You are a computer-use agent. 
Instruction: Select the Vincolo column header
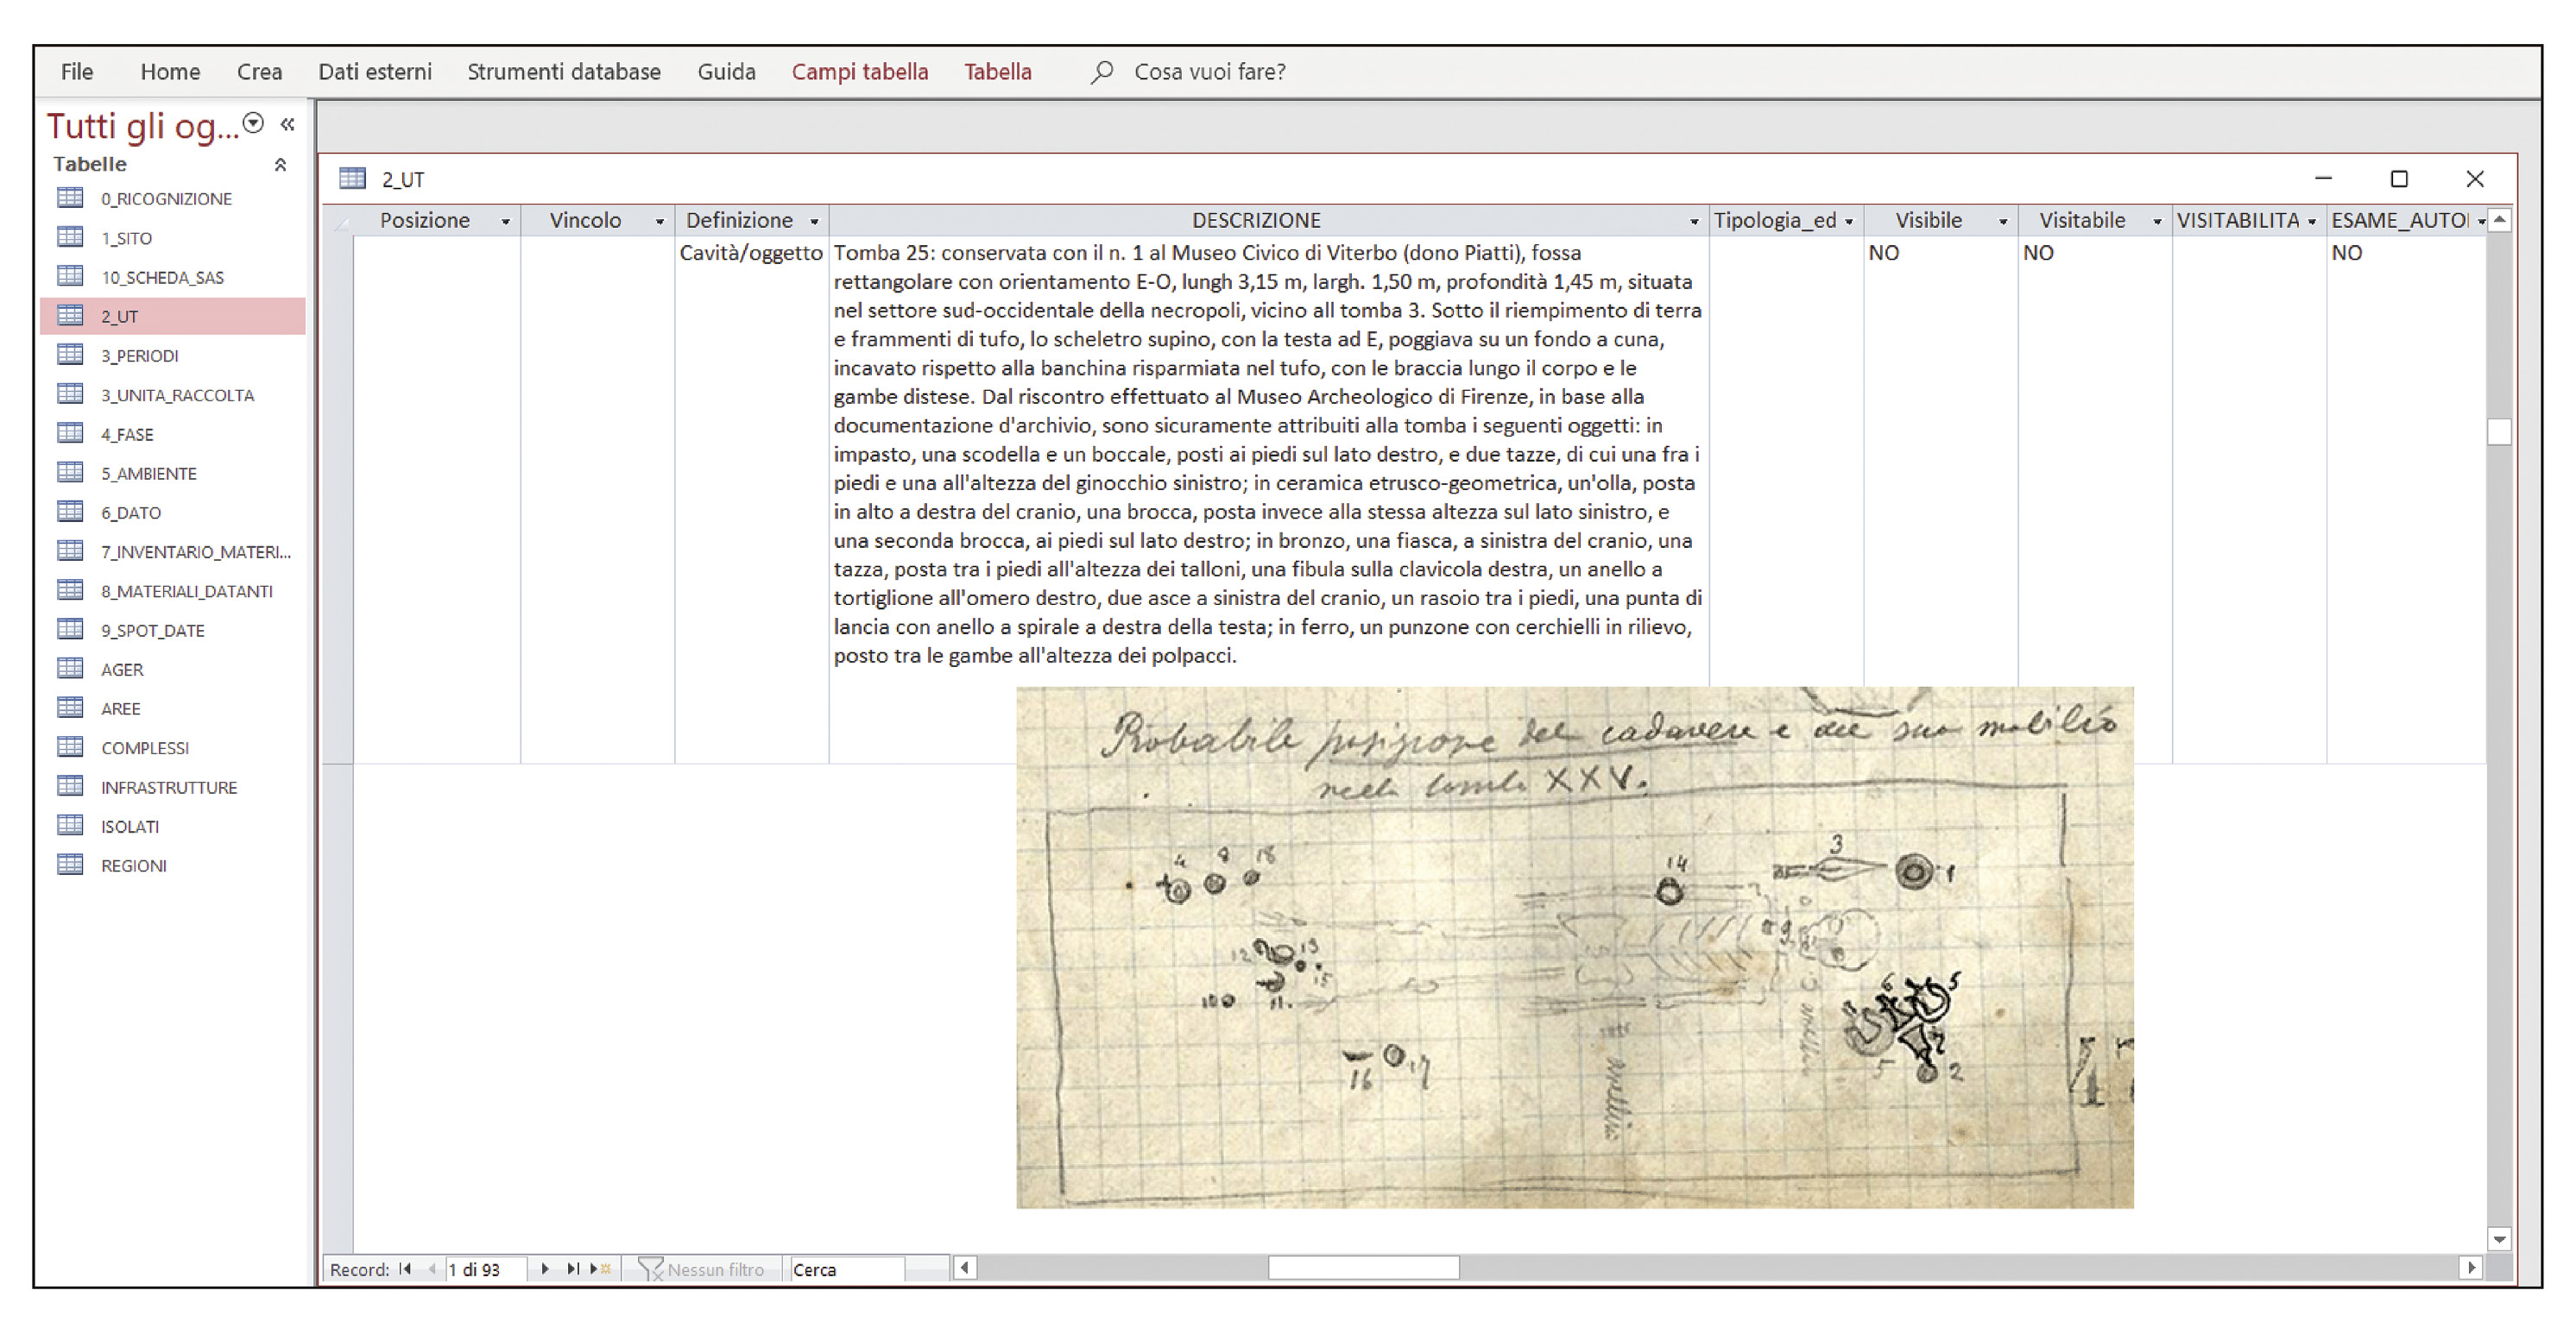(585, 221)
